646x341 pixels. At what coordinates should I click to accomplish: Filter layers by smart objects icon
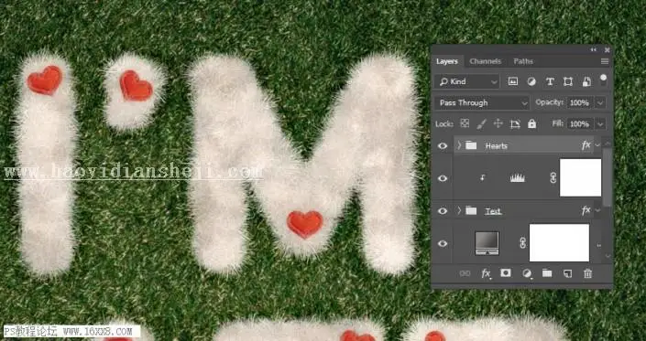coord(586,81)
